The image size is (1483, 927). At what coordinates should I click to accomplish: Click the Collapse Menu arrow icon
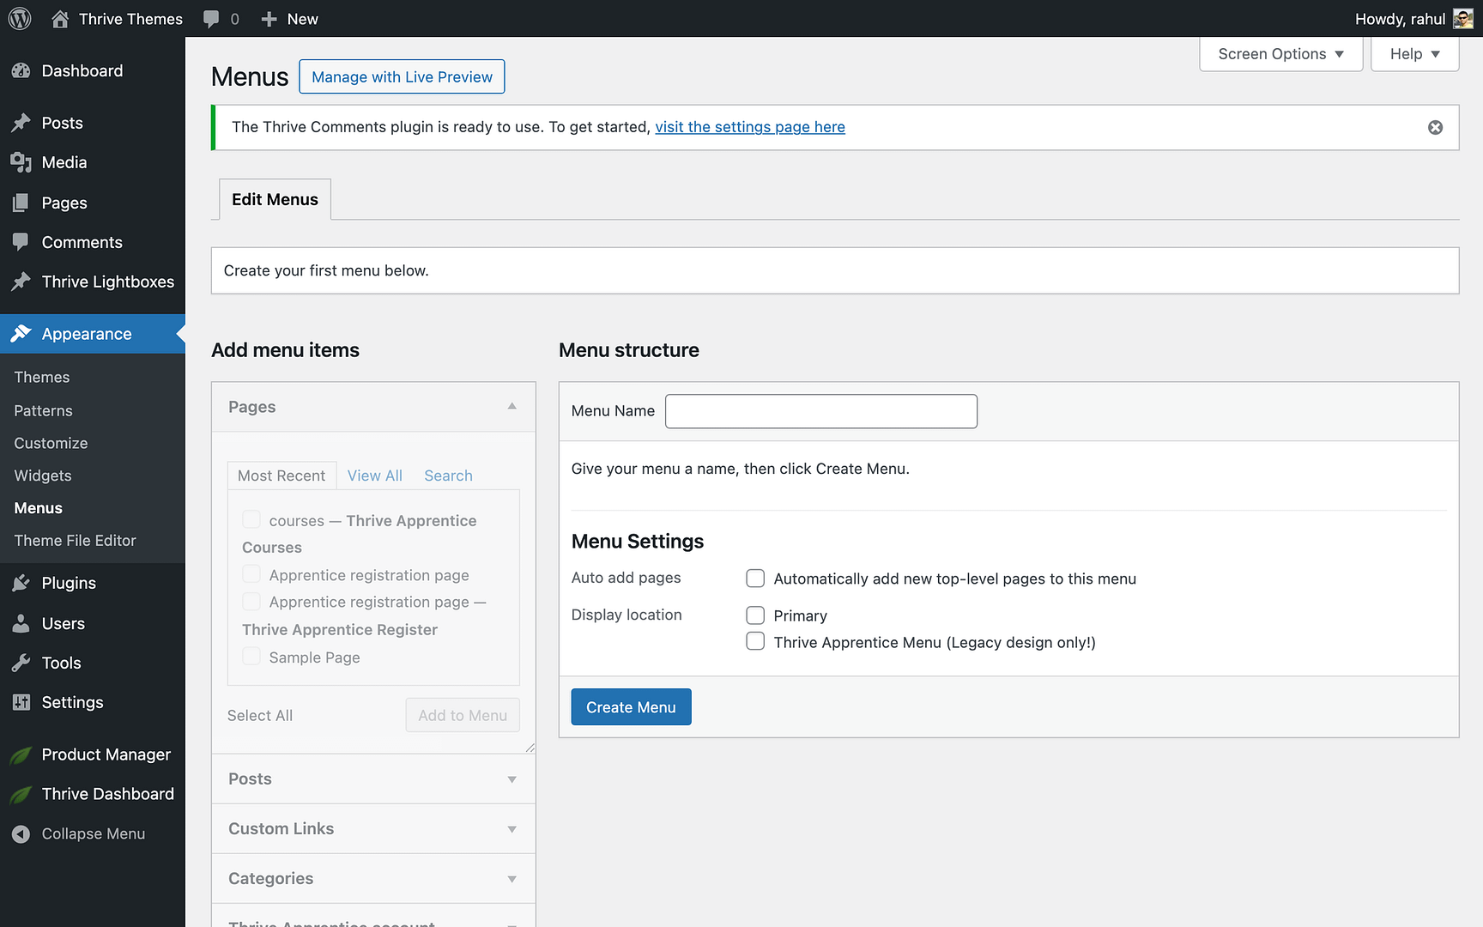click(21, 833)
